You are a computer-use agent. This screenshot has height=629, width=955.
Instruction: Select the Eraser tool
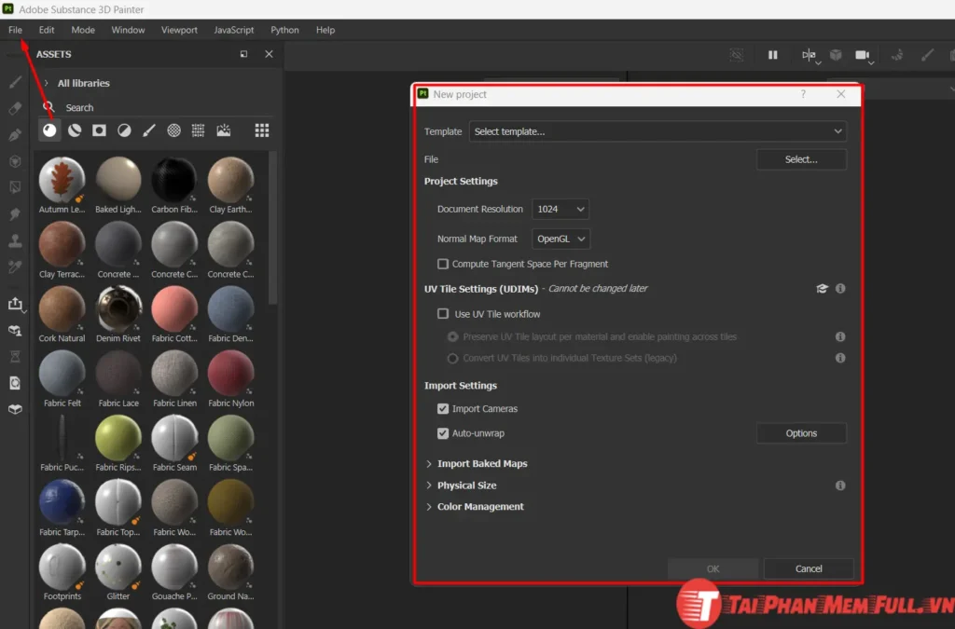(x=13, y=107)
